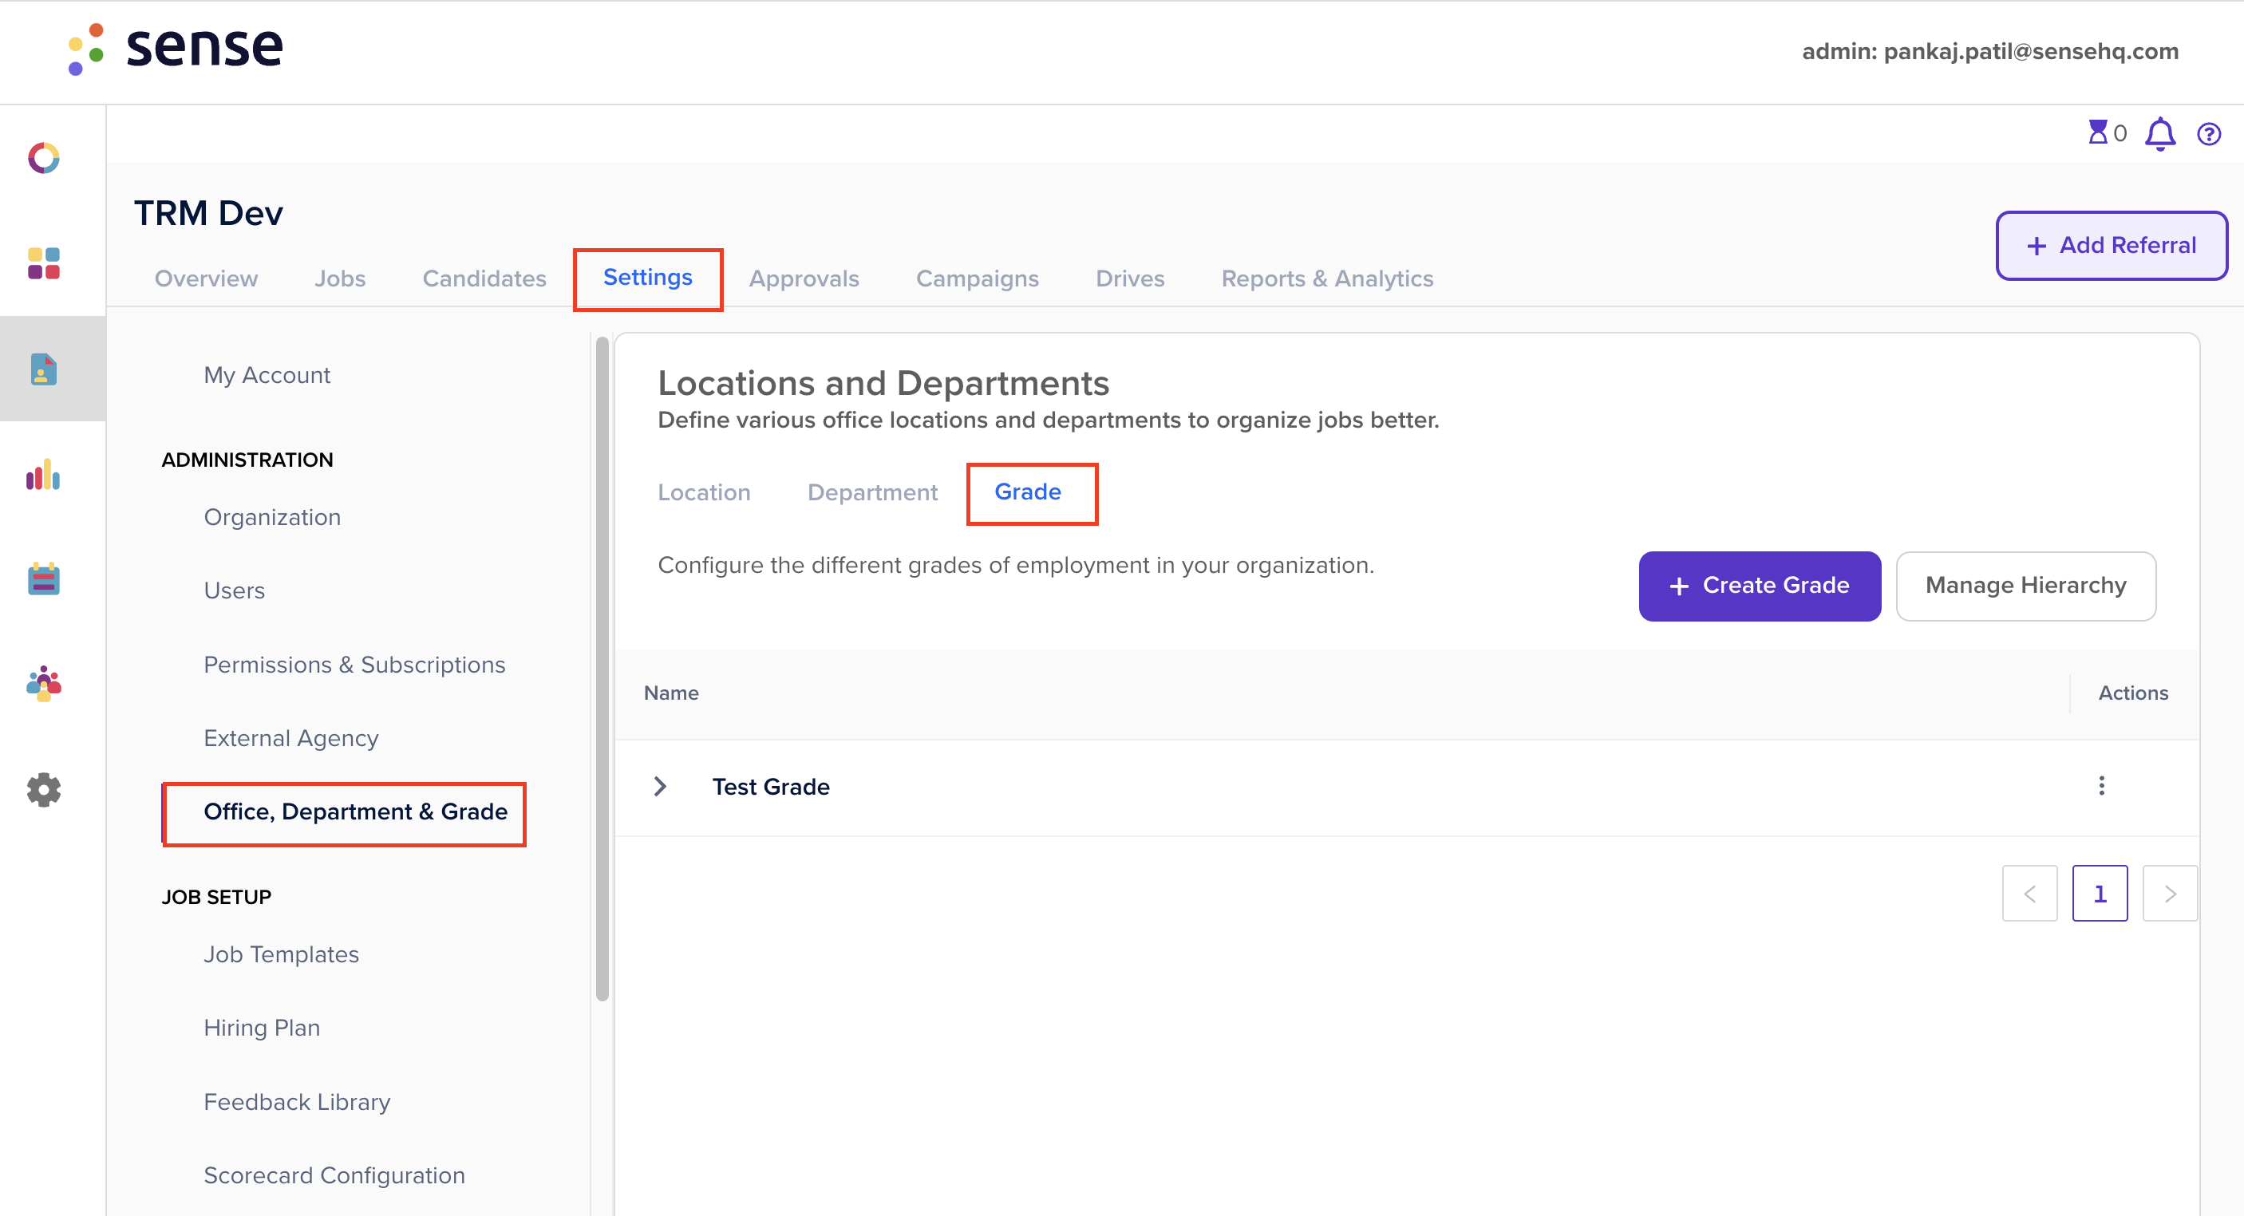The height and width of the screenshot is (1216, 2244).
Task: Click the Actions column header
Action: point(2132,693)
